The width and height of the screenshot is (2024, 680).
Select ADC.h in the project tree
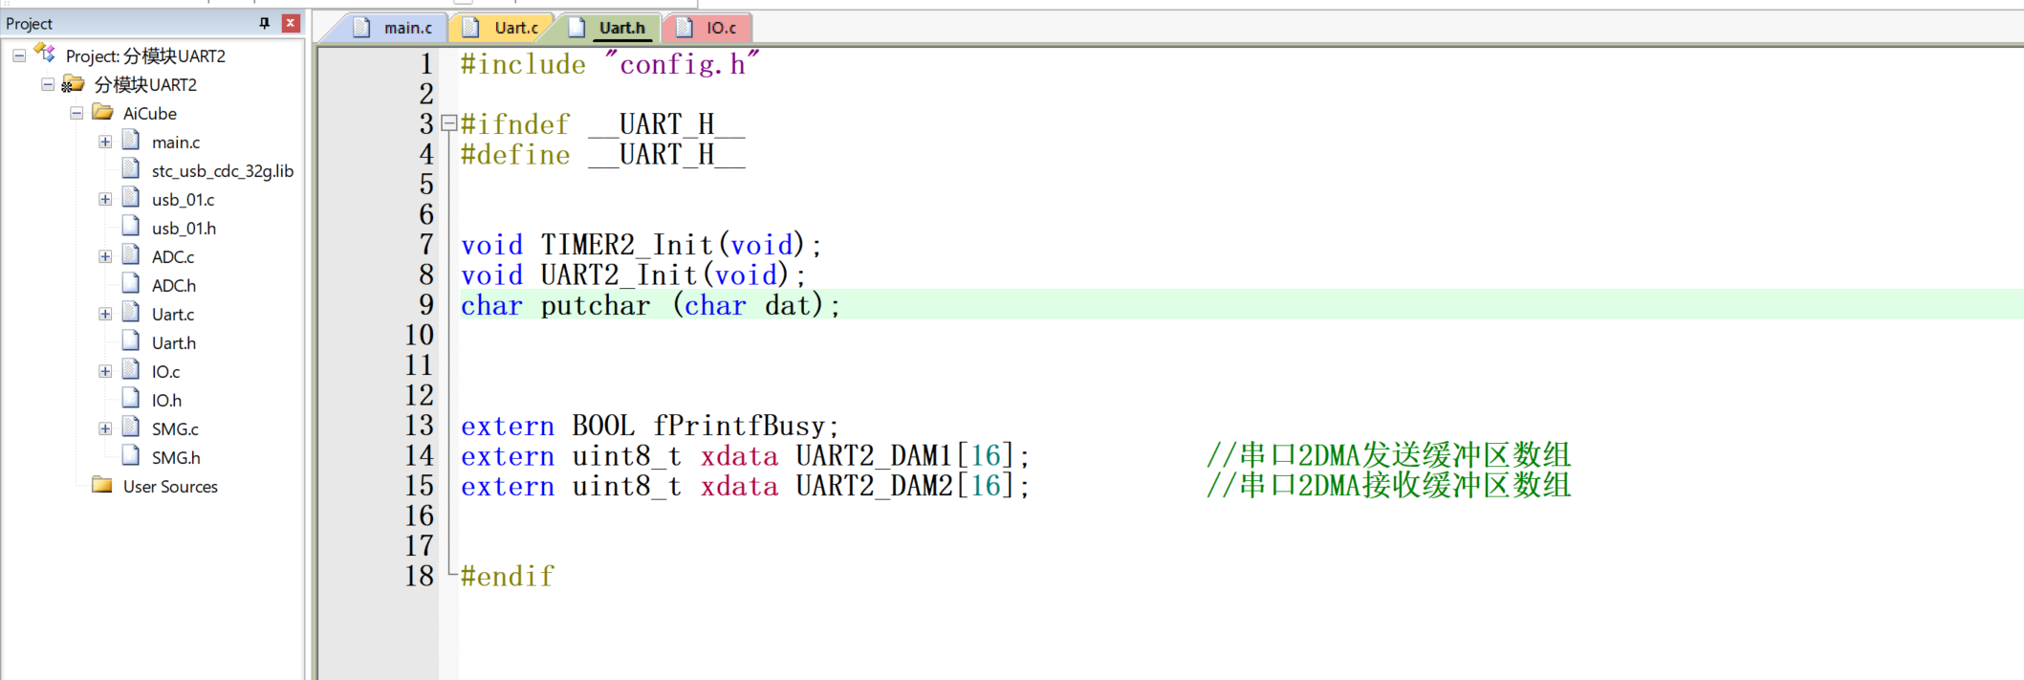174,286
